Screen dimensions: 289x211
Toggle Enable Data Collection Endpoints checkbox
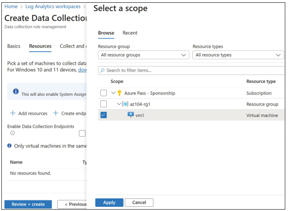click(x=82, y=133)
